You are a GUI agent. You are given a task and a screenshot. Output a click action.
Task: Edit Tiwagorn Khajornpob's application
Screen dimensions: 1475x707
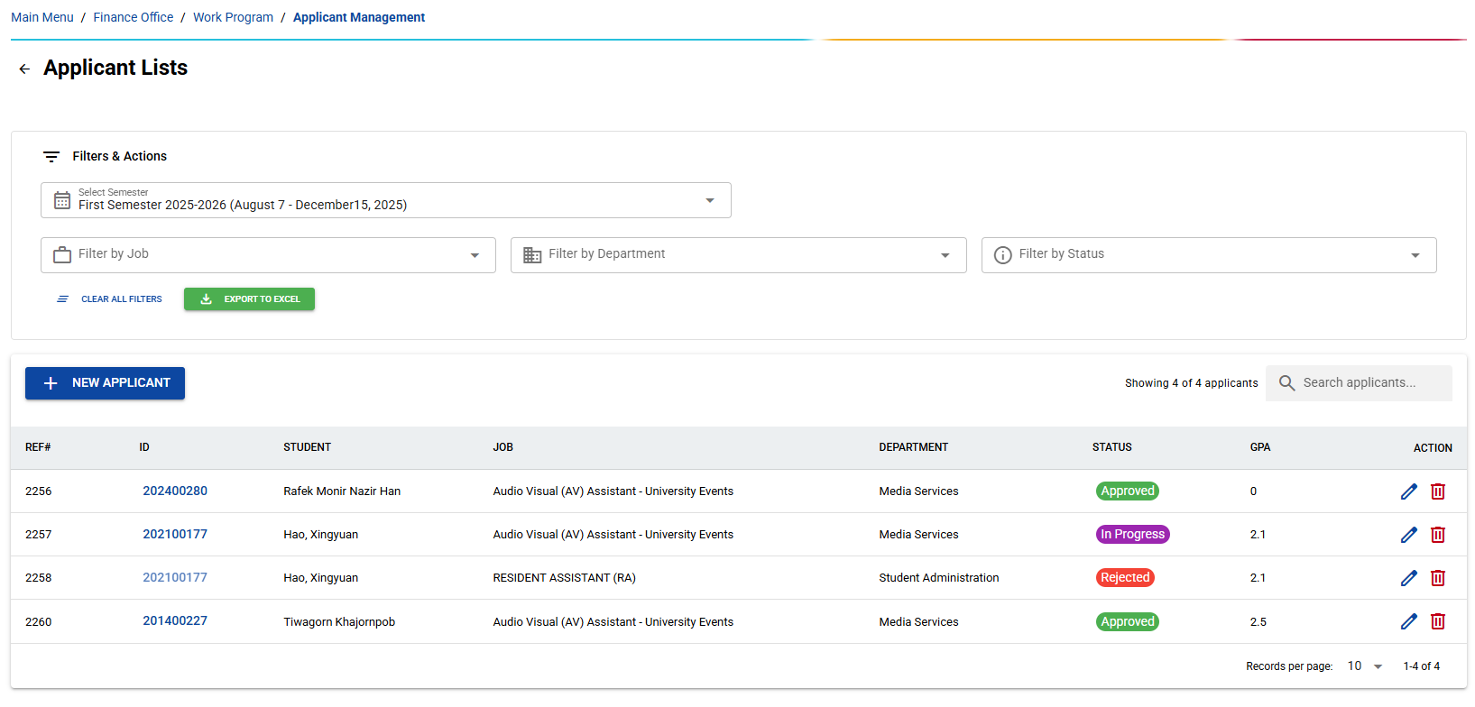[1409, 621]
